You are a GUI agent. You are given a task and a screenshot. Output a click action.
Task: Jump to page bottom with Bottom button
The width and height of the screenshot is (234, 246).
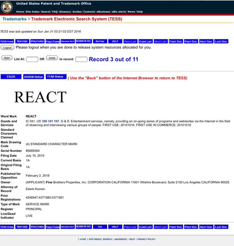(x=99, y=41)
